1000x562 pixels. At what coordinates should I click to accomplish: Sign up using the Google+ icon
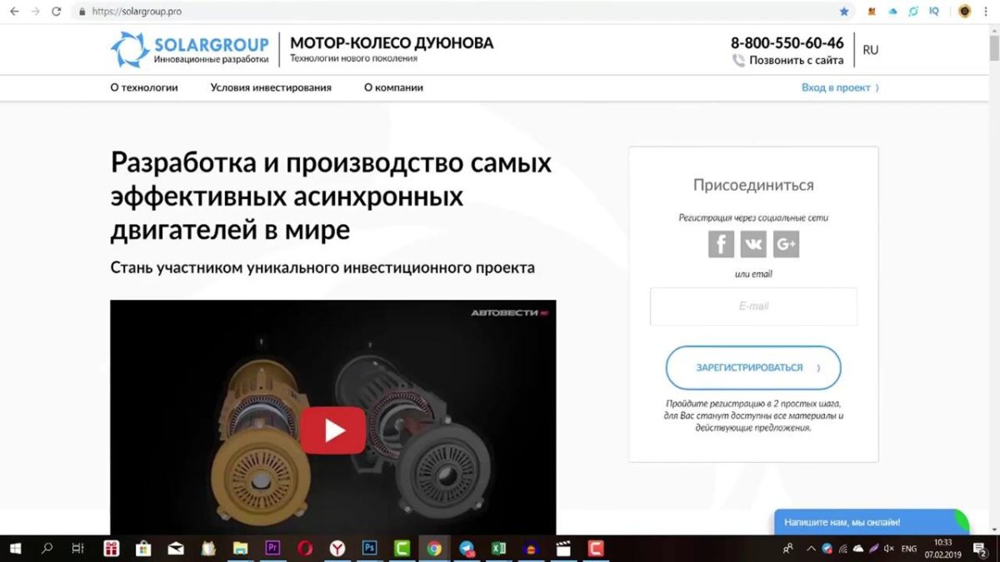[786, 244]
